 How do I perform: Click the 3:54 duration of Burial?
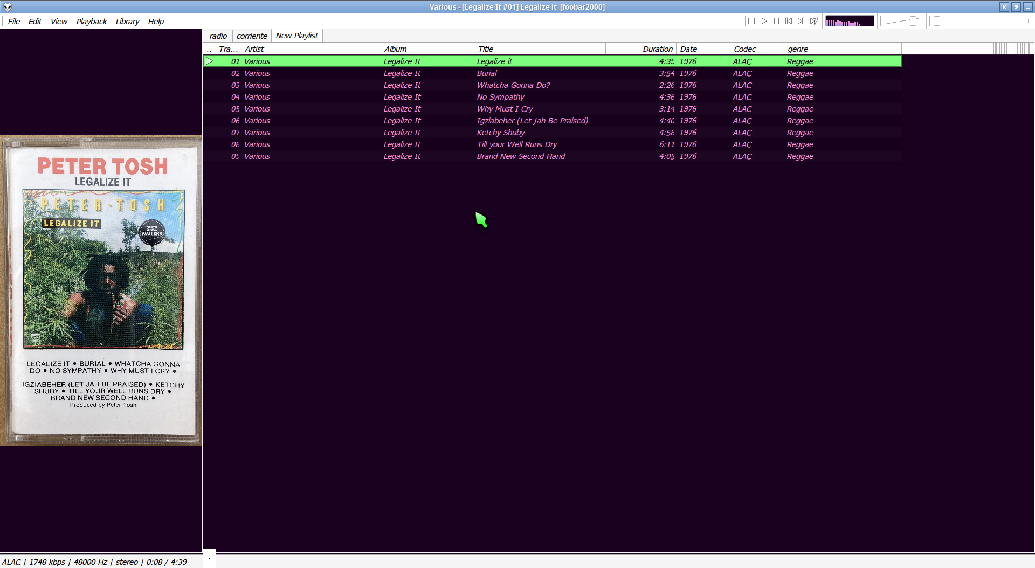[667, 73]
